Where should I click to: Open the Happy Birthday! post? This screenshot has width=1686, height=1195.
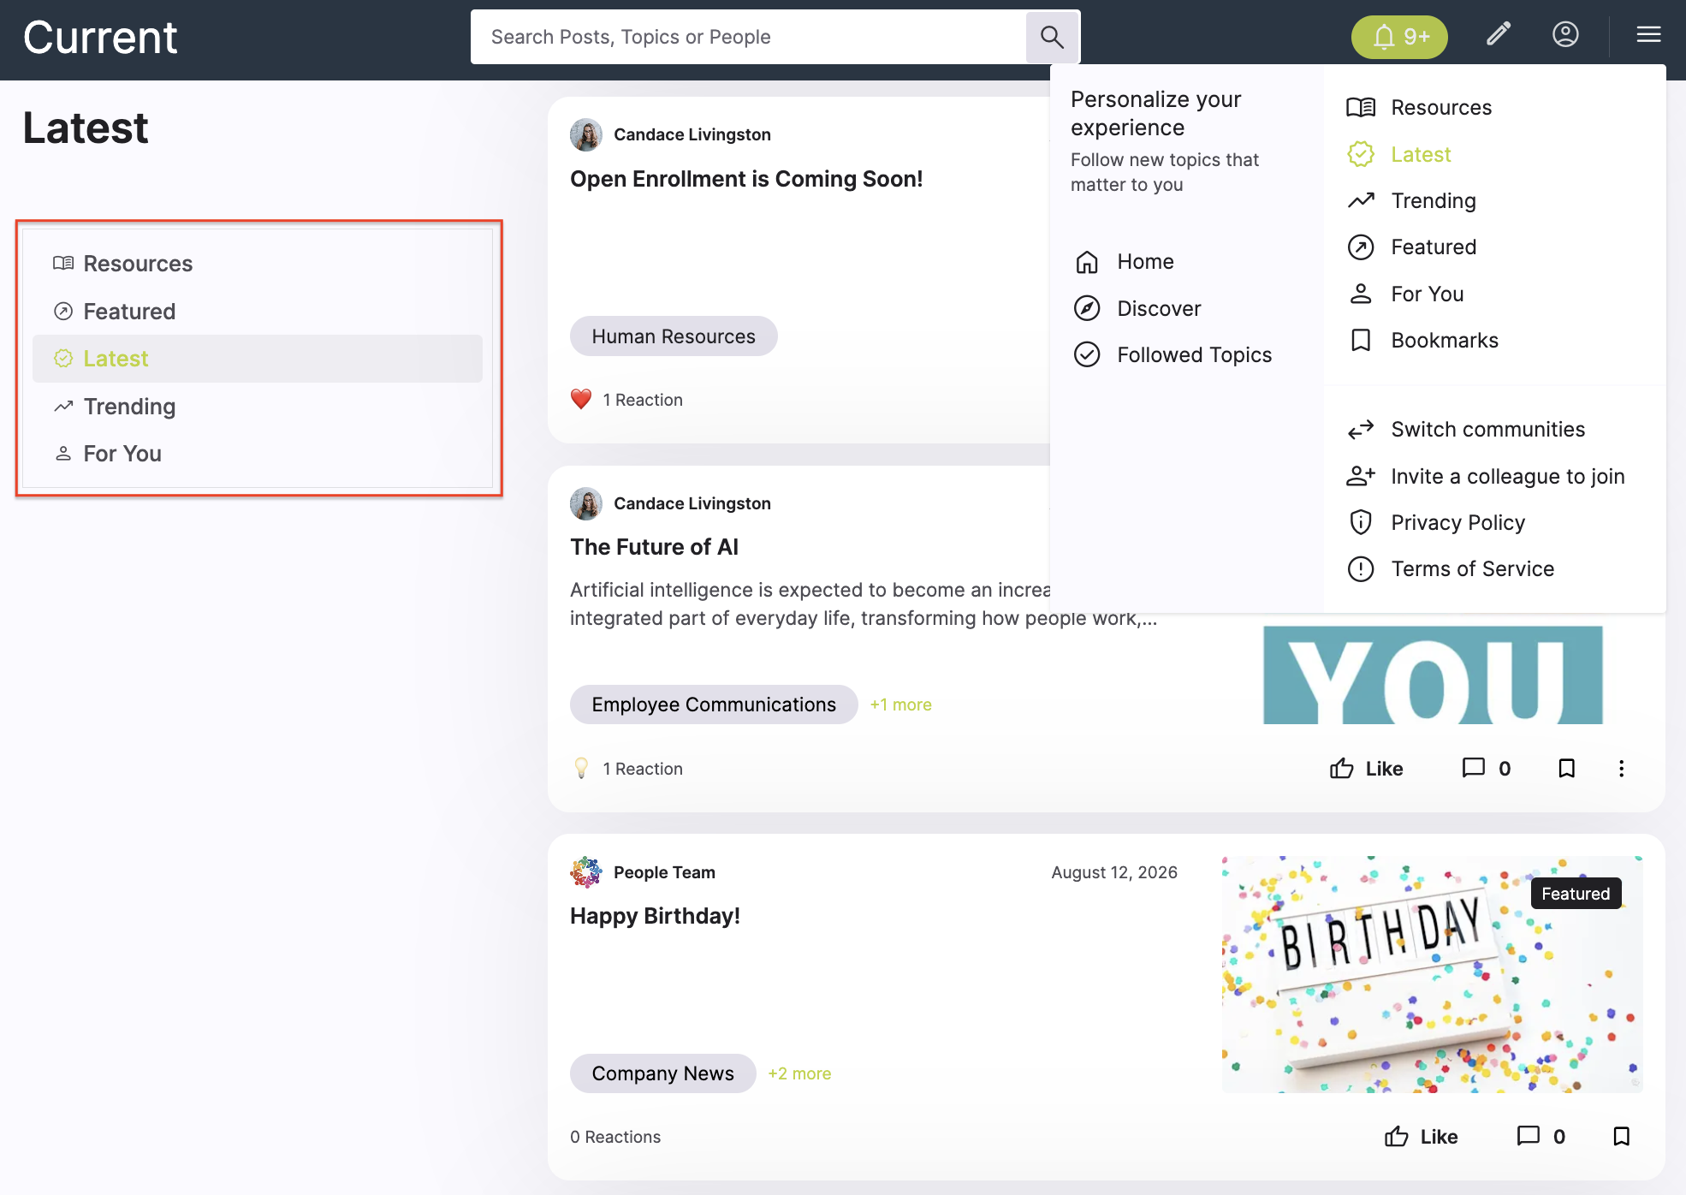(655, 916)
